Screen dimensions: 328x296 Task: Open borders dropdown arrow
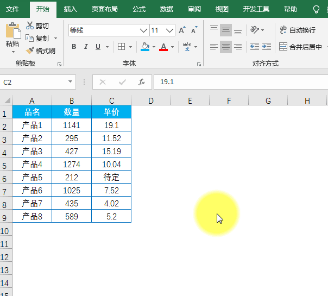click(x=130, y=47)
